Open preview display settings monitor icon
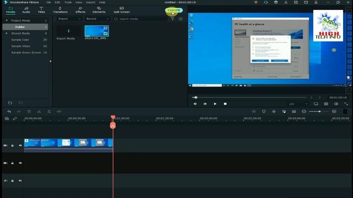The height and width of the screenshot is (198, 353). point(316,104)
